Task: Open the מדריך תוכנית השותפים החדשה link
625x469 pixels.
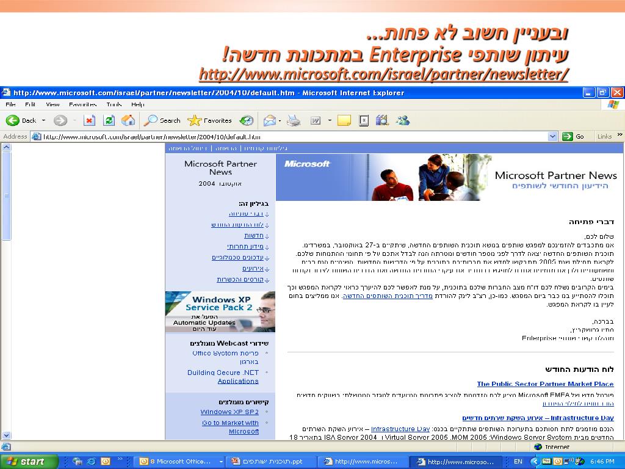Action: [388, 296]
